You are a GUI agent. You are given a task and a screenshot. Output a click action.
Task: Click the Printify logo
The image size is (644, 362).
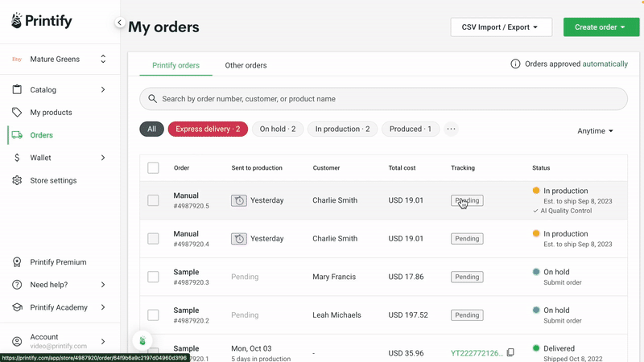tap(42, 21)
